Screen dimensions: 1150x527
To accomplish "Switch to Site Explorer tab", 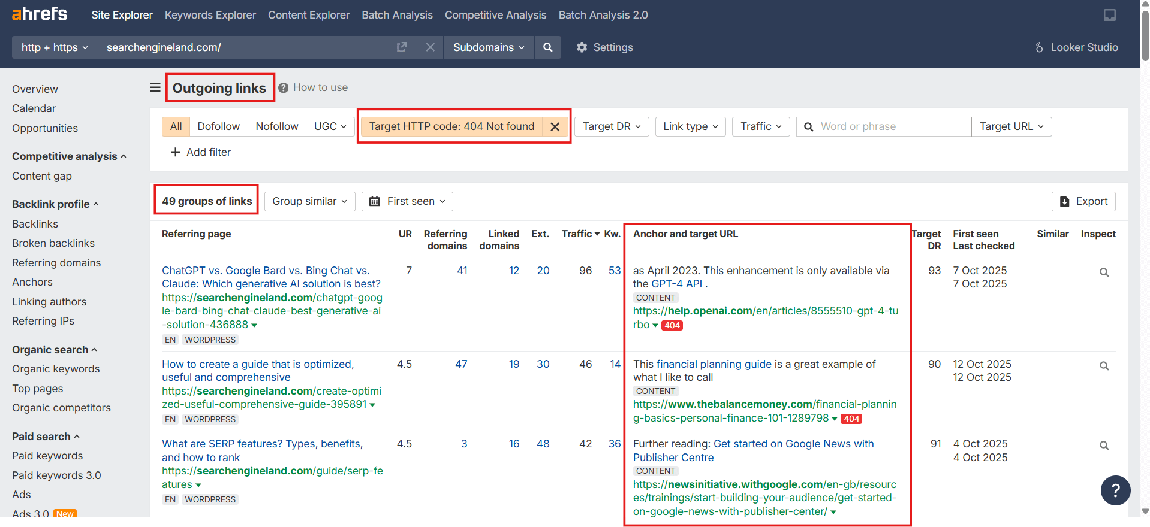I will [122, 15].
